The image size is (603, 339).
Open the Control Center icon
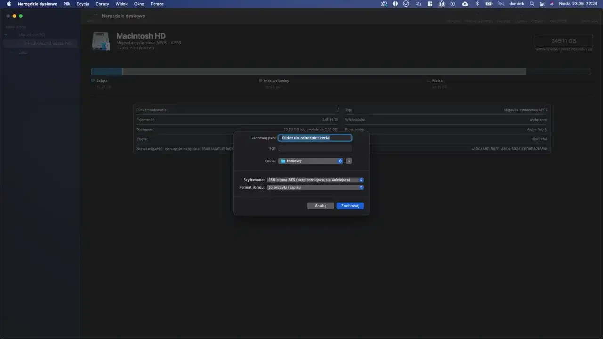point(542,4)
